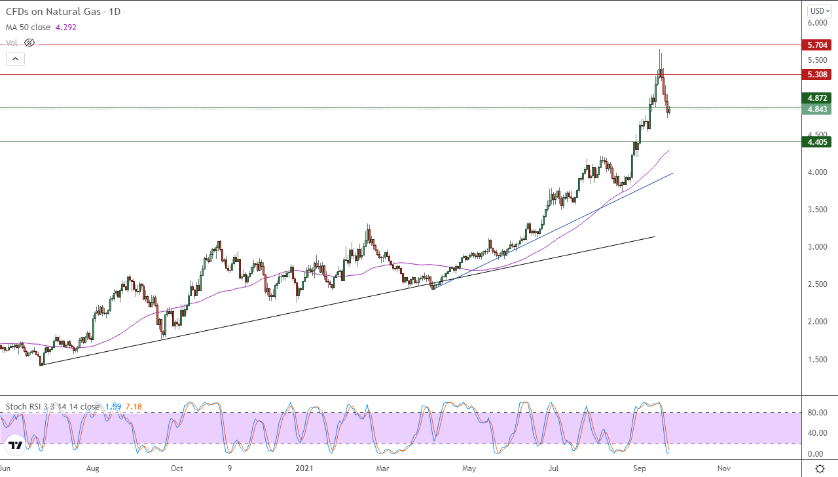The image size is (838, 477).
Task: Open chart settings gear icon
Action: tap(820, 468)
